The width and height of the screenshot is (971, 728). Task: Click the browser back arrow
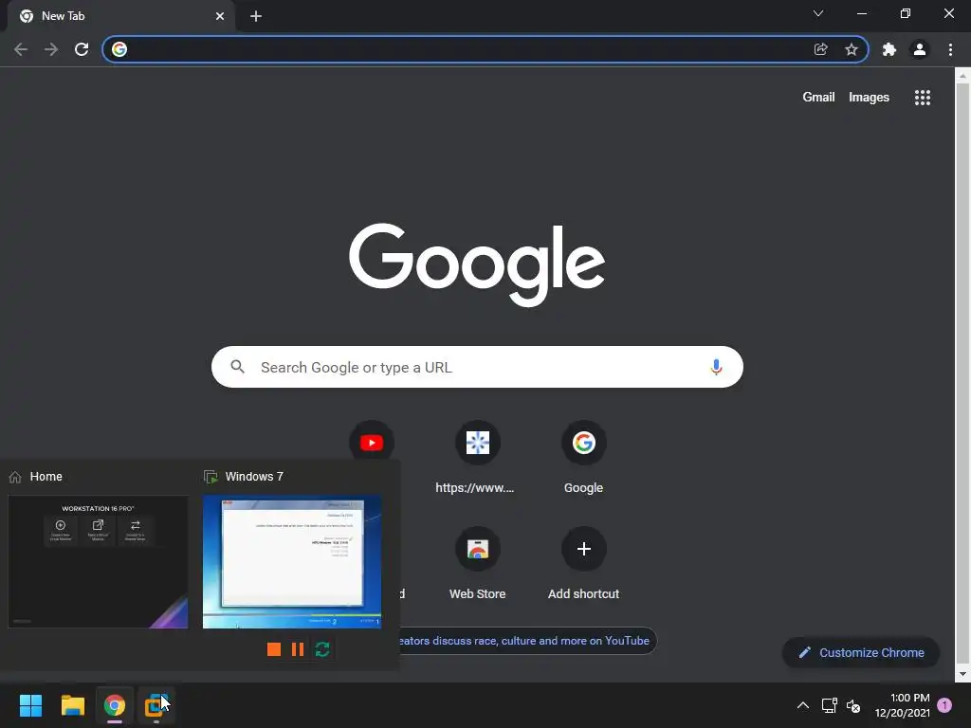coord(21,49)
